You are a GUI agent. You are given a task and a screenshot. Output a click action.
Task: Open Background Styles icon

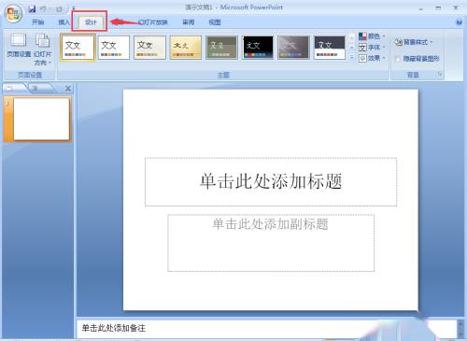click(399, 42)
